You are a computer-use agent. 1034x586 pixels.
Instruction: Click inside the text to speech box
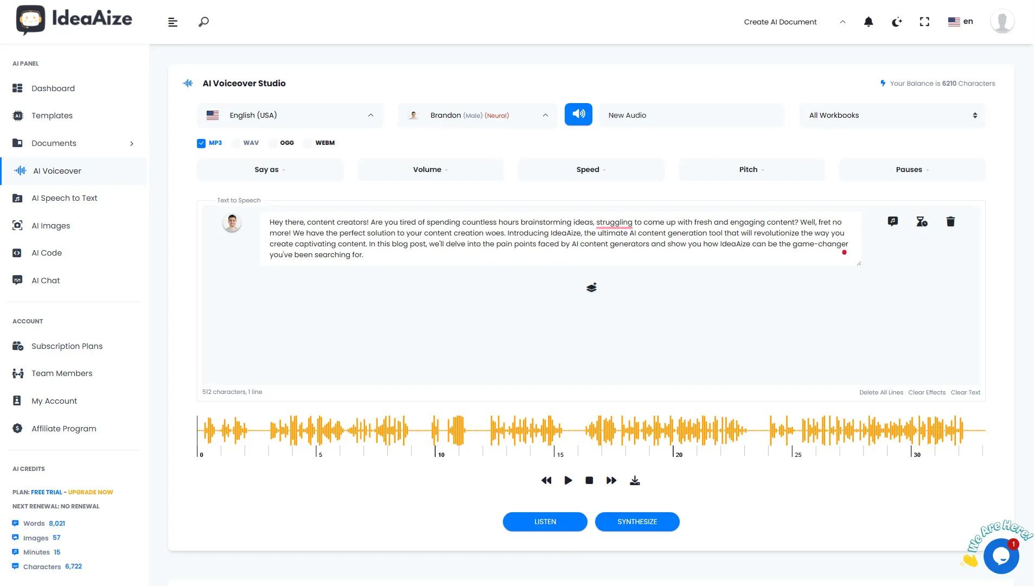click(560, 239)
